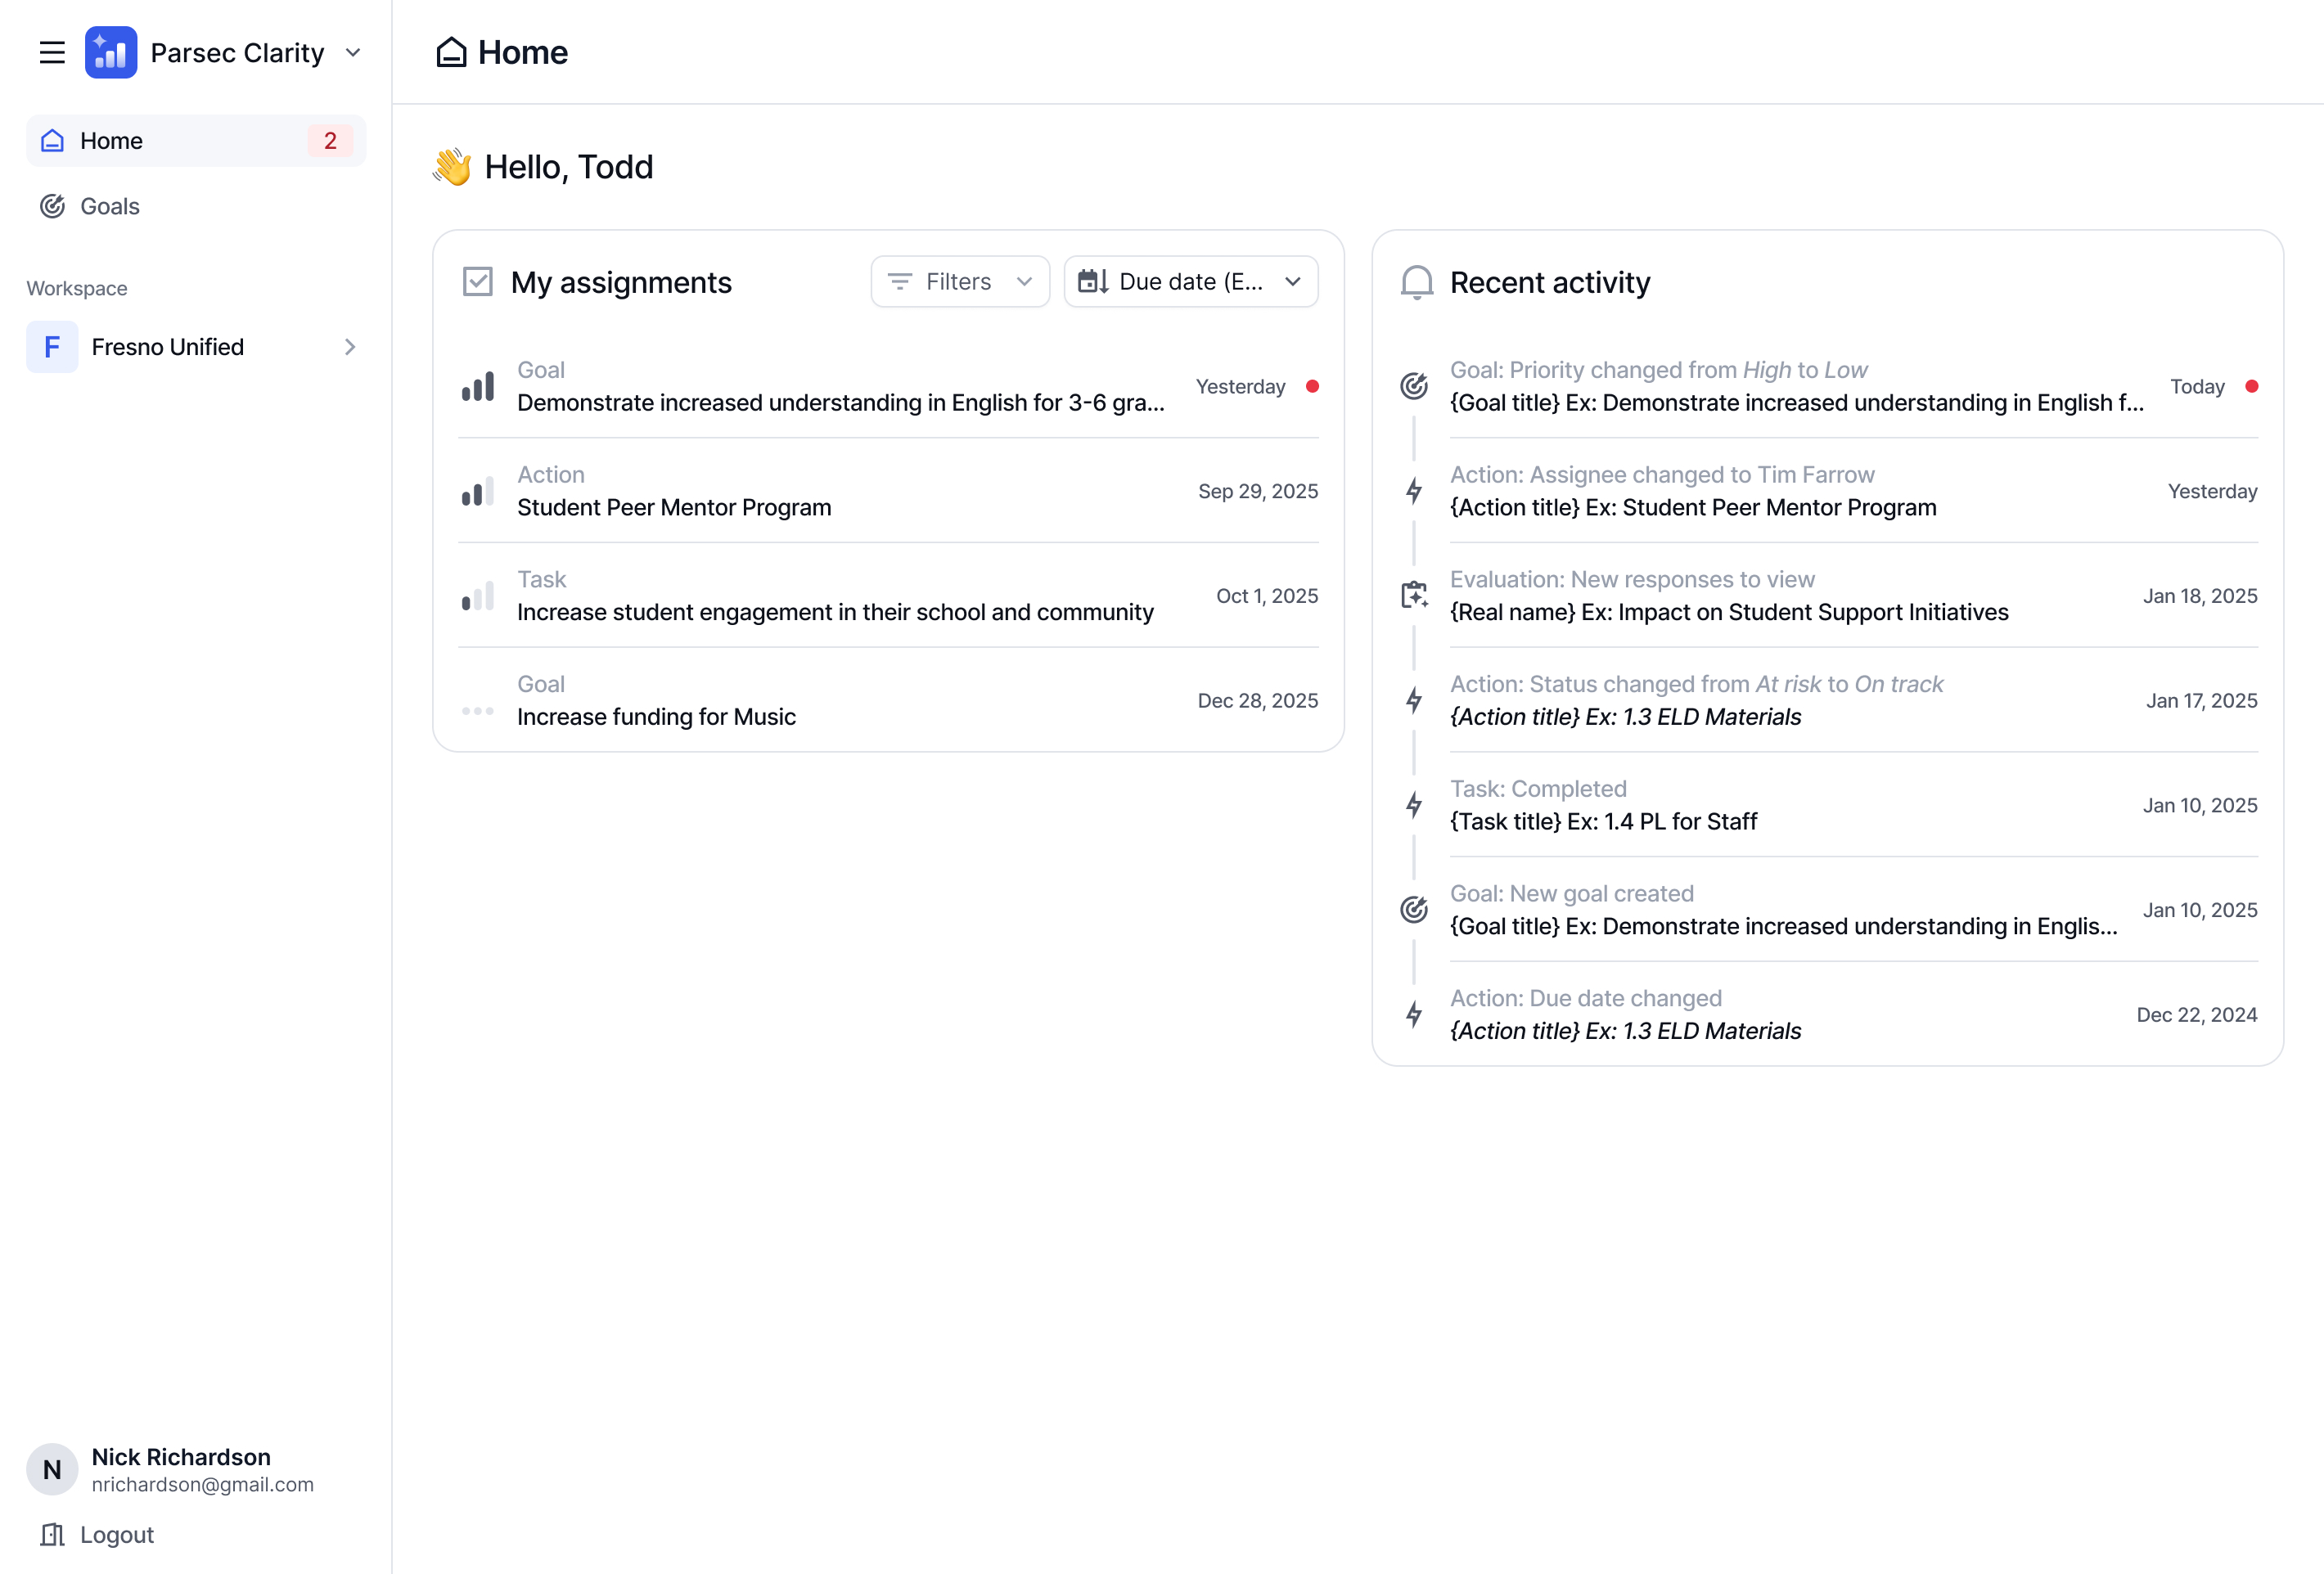
Task: Click Nick Richardson's avatar
Action: (x=52, y=1469)
